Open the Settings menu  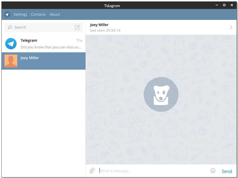click(20, 15)
